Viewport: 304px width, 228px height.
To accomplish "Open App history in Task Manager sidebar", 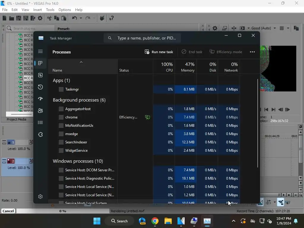I will pyautogui.click(x=40, y=87).
